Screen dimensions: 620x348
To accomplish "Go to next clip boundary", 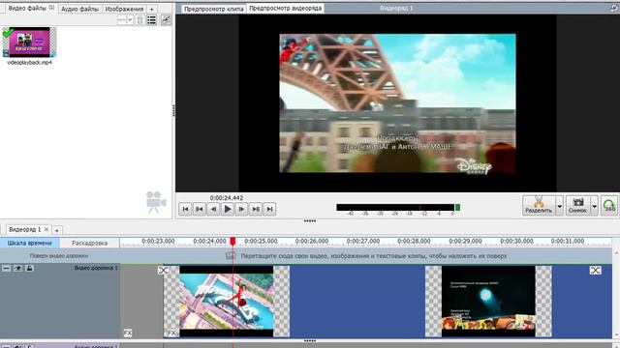I will click(x=256, y=209).
